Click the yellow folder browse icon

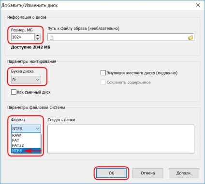190,38
